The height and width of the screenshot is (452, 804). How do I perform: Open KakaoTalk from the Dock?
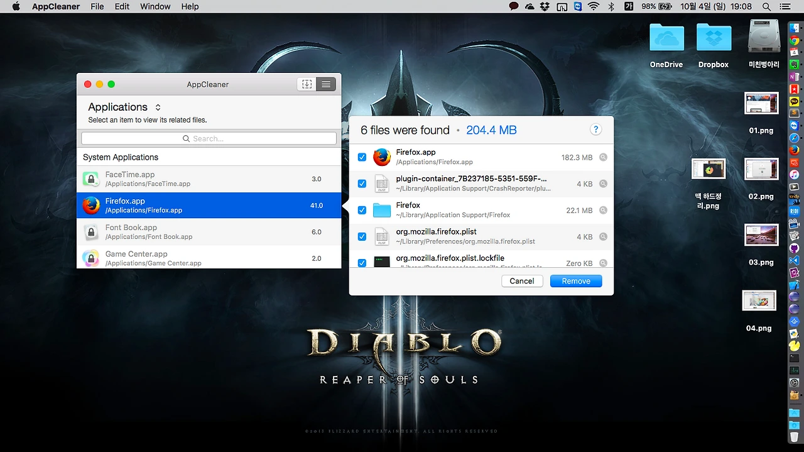(794, 101)
